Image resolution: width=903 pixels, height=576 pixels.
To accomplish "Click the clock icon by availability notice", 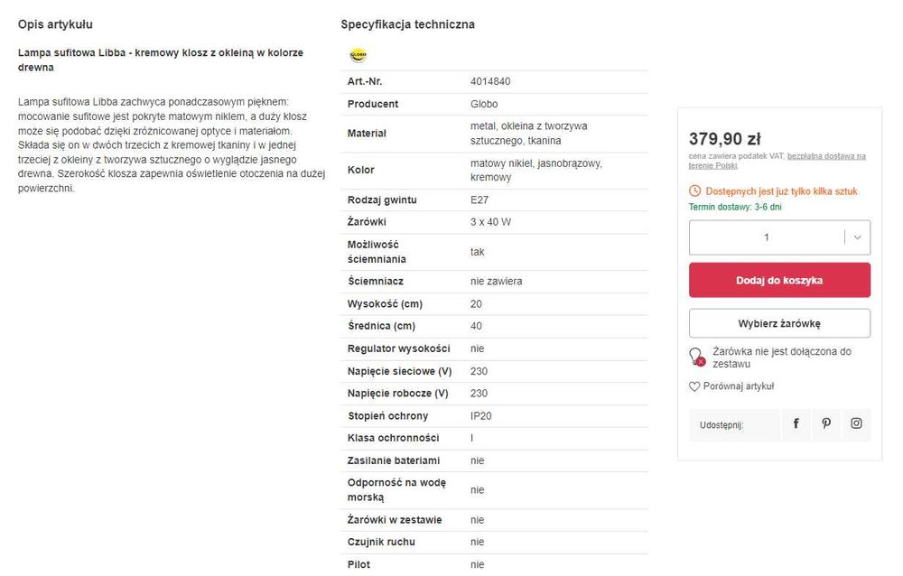I will click(x=694, y=191).
